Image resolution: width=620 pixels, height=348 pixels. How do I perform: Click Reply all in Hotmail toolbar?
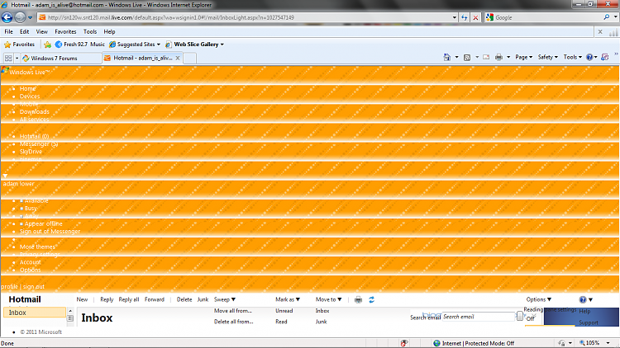(128, 299)
